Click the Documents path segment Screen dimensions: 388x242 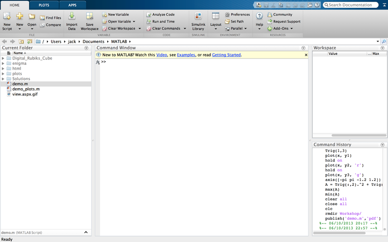(x=94, y=42)
